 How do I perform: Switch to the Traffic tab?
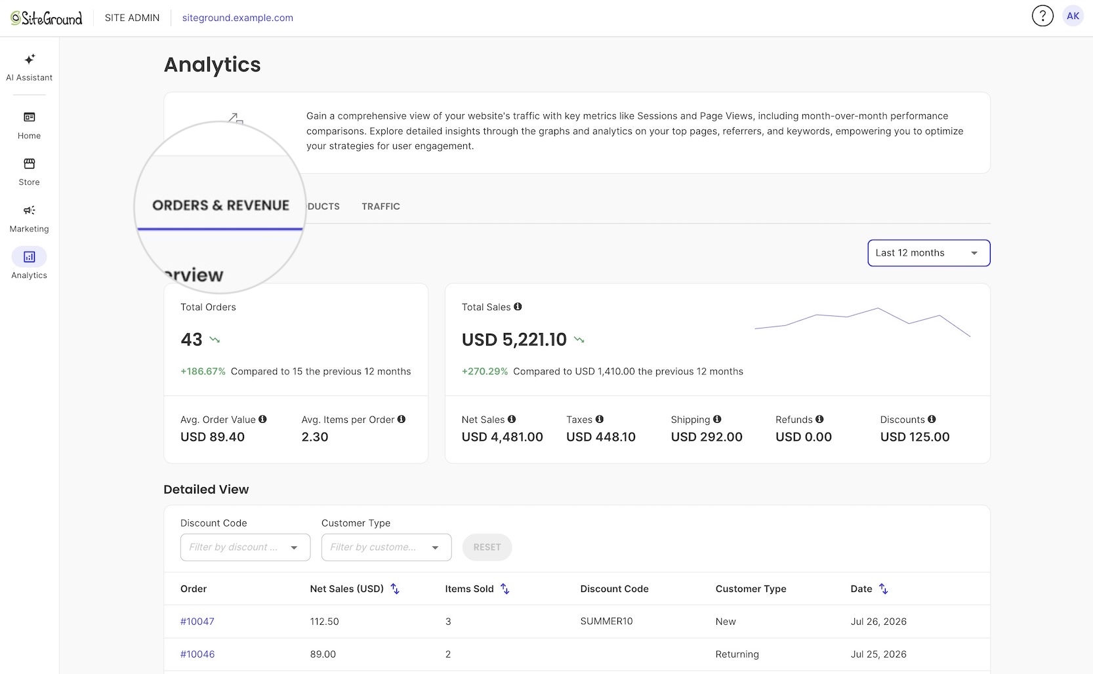[x=381, y=207]
